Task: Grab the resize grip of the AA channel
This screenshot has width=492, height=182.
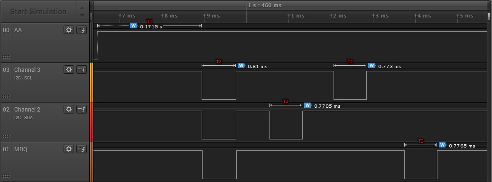Action: coord(6,57)
